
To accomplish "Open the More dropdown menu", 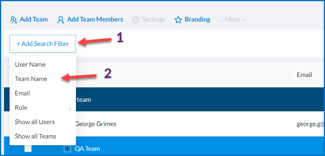I will (232, 20).
